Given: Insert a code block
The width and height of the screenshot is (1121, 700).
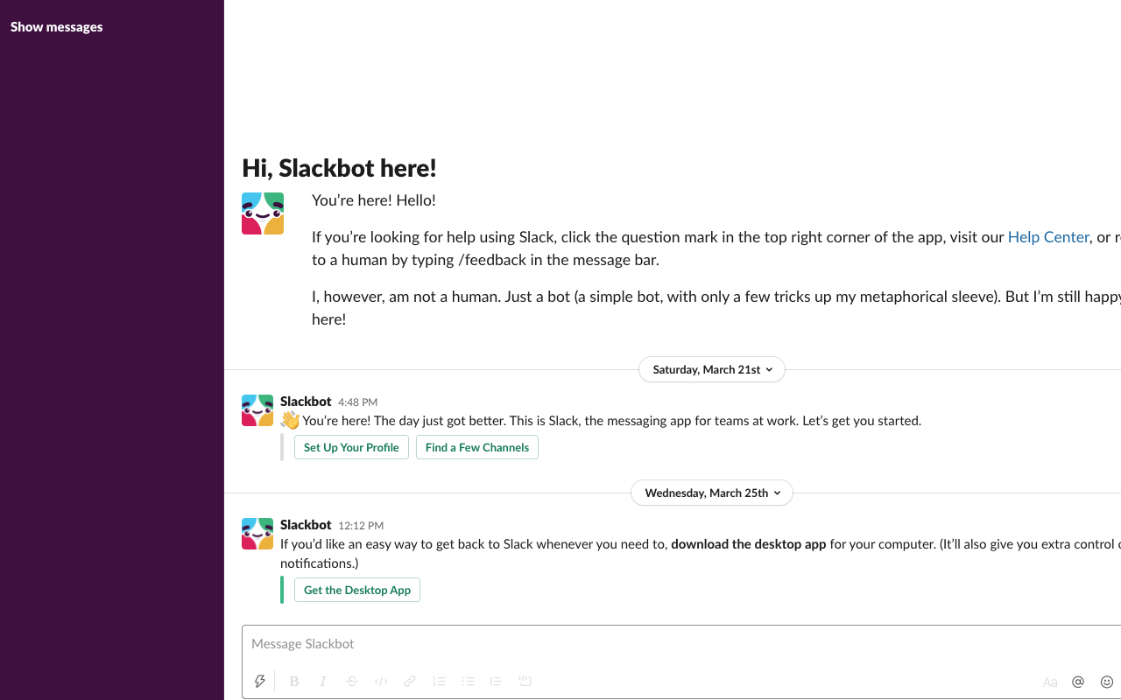Looking at the screenshot, I should [x=525, y=681].
